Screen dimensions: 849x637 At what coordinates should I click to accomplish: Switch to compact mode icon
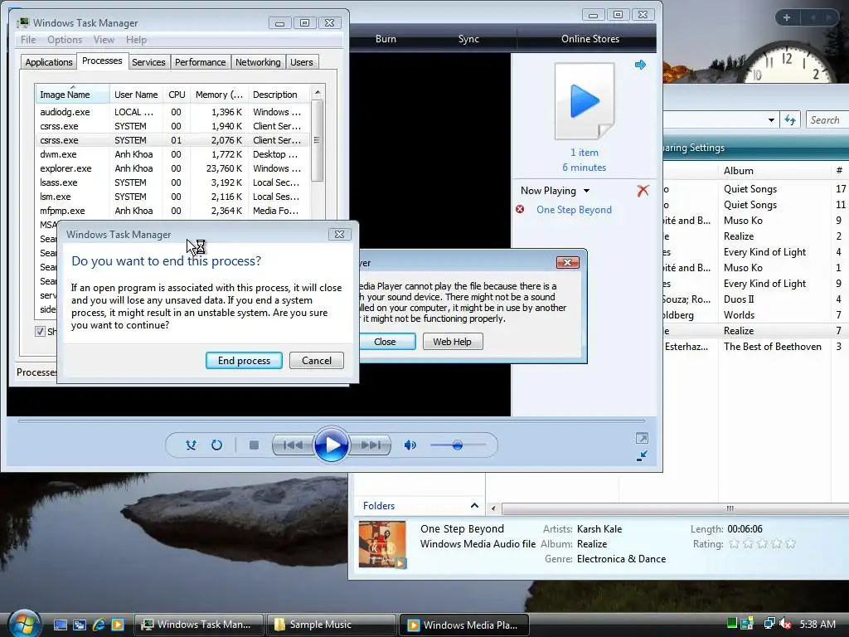(x=642, y=456)
